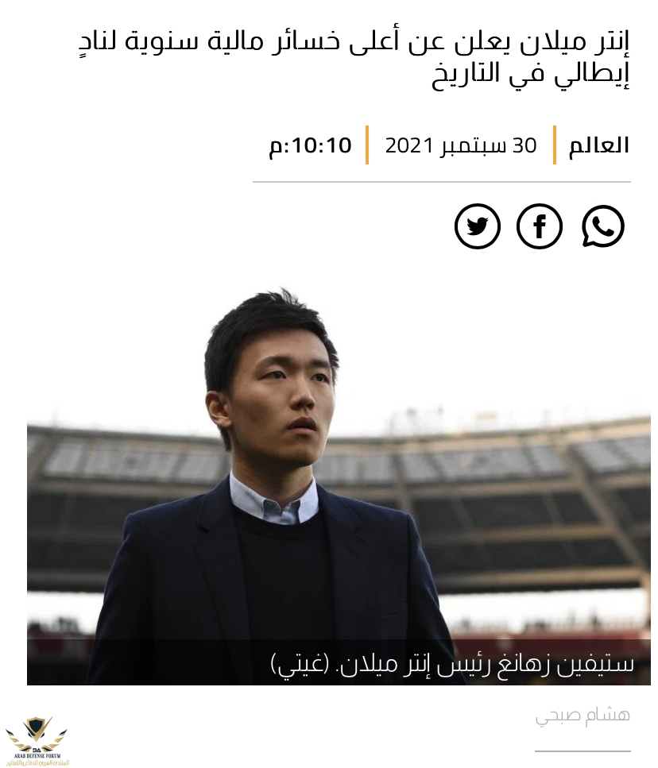This screenshot has height=768, width=658.
Task: Share the article on Facebook
Action: point(540,226)
